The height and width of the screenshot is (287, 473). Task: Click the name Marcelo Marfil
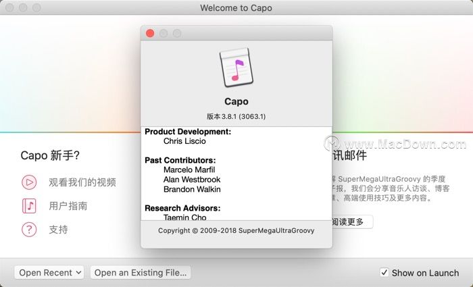(189, 169)
